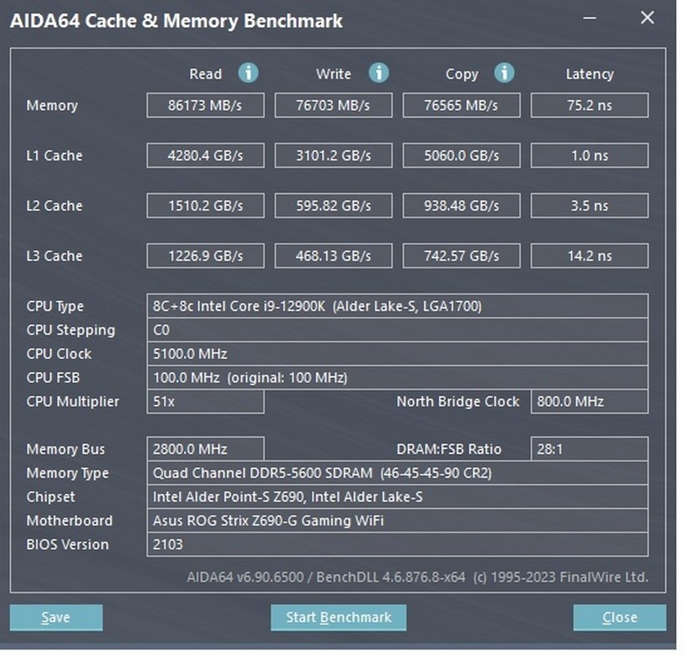Image resolution: width=690 pixels, height=662 pixels.
Task: Select the Memory Write value 76703 MB/s
Action: click(334, 105)
